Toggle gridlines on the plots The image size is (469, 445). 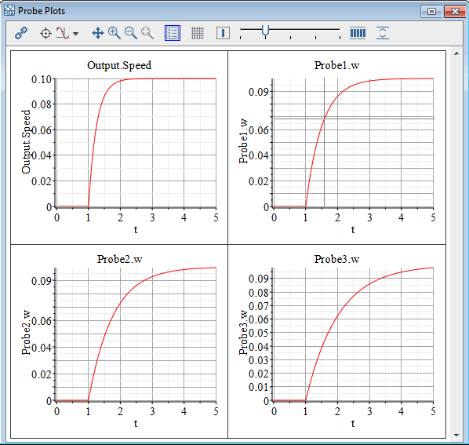click(x=198, y=33)
